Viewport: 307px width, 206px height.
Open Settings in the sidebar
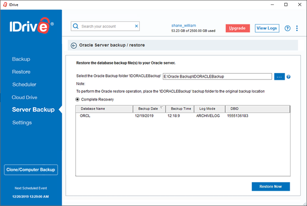coord(22,123)
